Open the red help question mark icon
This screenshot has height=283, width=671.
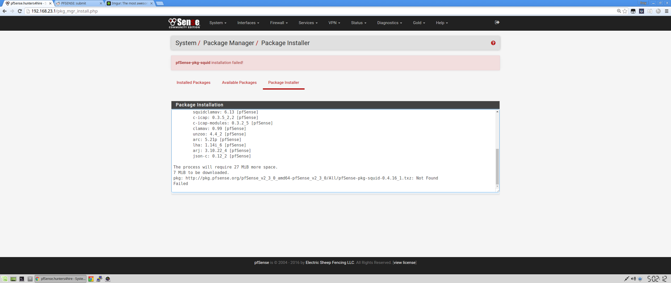coord(493,43)
